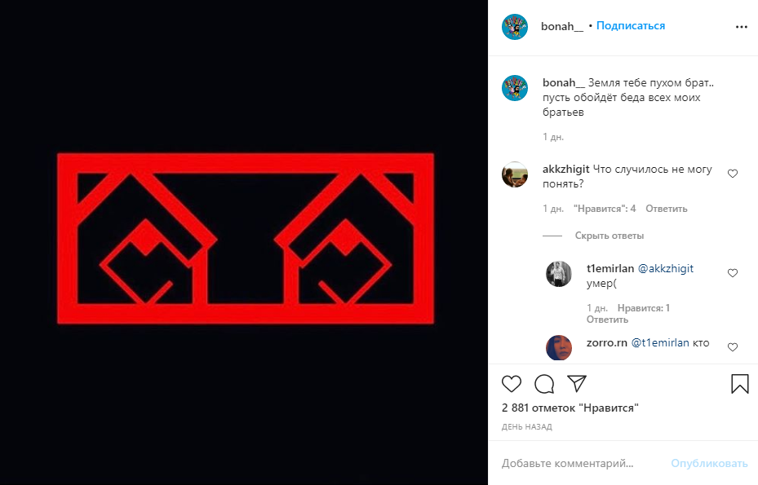
Task: Reply to akkzhigit's comment via Ответить
Action: pyautogui.click(x=666, y=209)
